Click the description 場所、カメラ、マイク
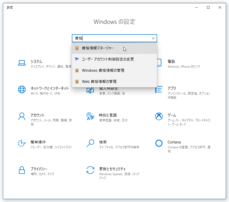The height and width of the screenshot is (202, 229). click(42, 174)
